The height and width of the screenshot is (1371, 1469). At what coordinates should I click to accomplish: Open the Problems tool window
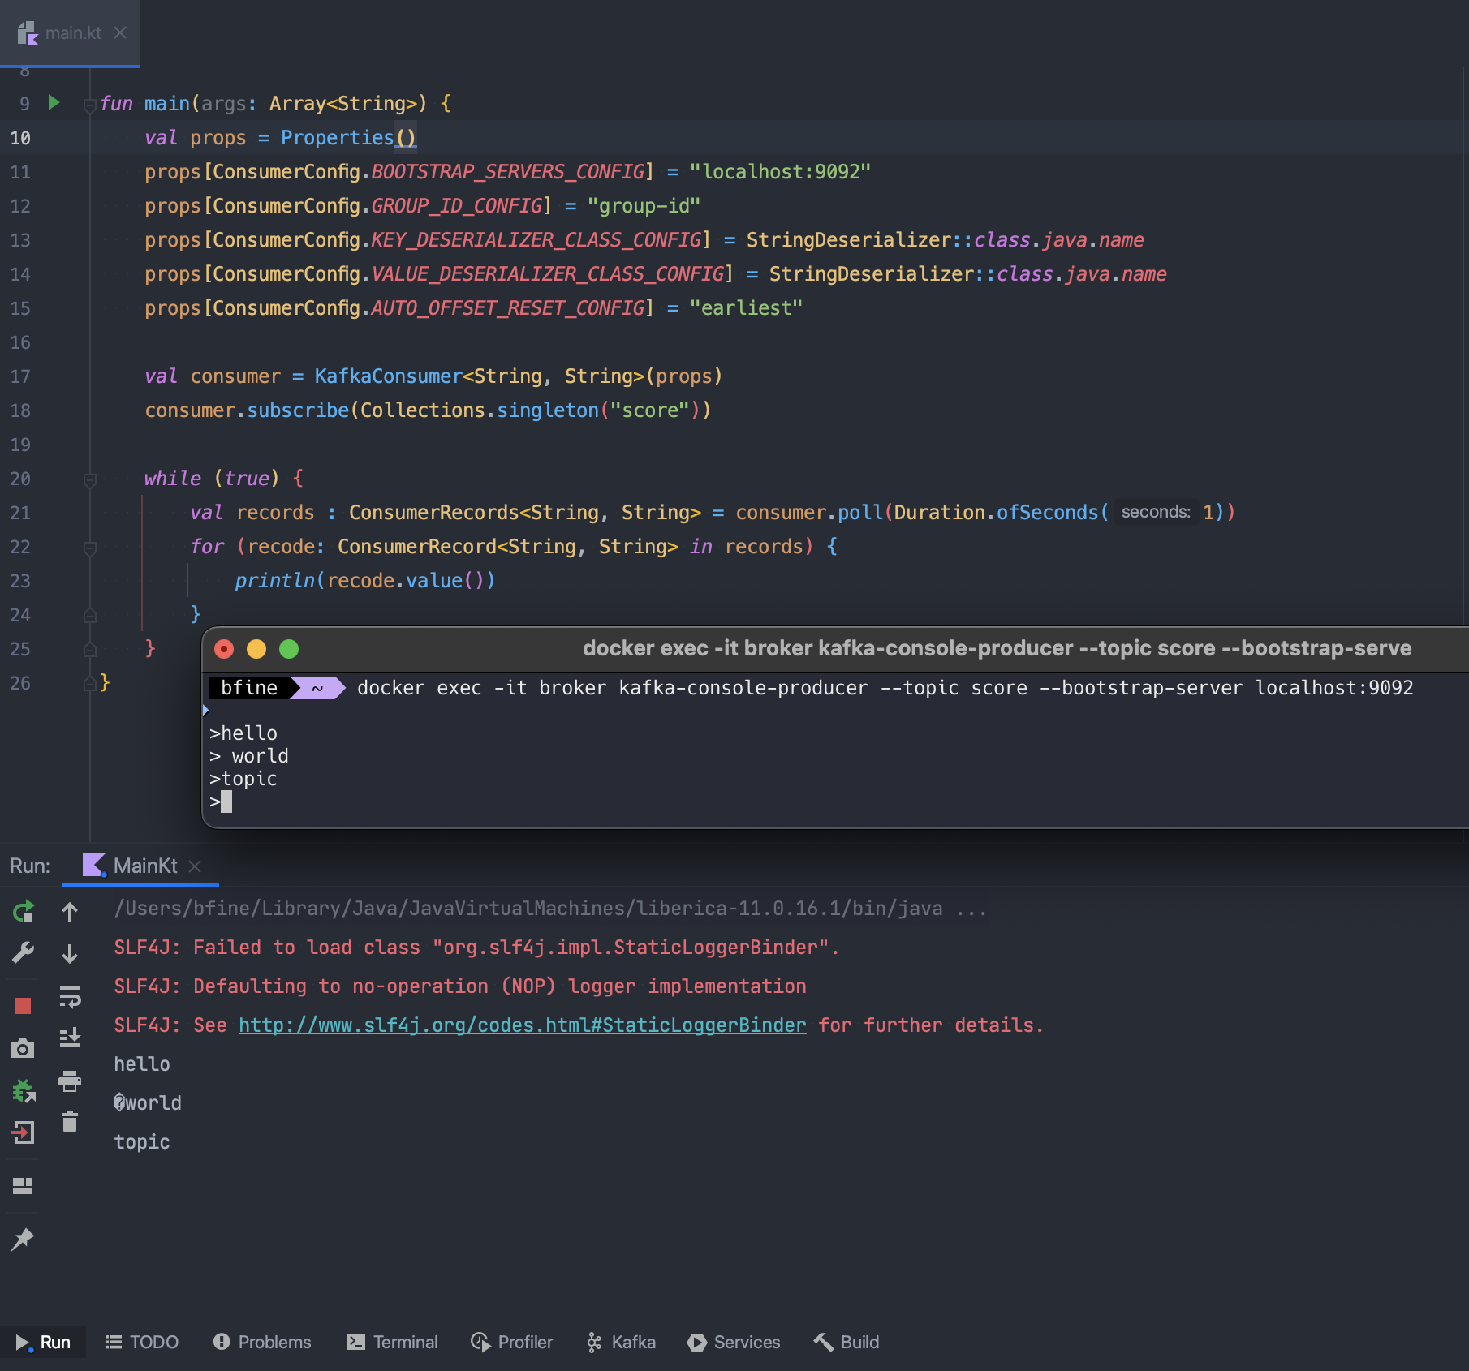(x=262, y=1342)
